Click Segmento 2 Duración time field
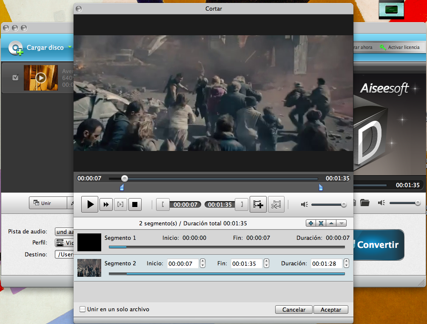The height and width of the screenshot is (324, 427). coord(326,264)
